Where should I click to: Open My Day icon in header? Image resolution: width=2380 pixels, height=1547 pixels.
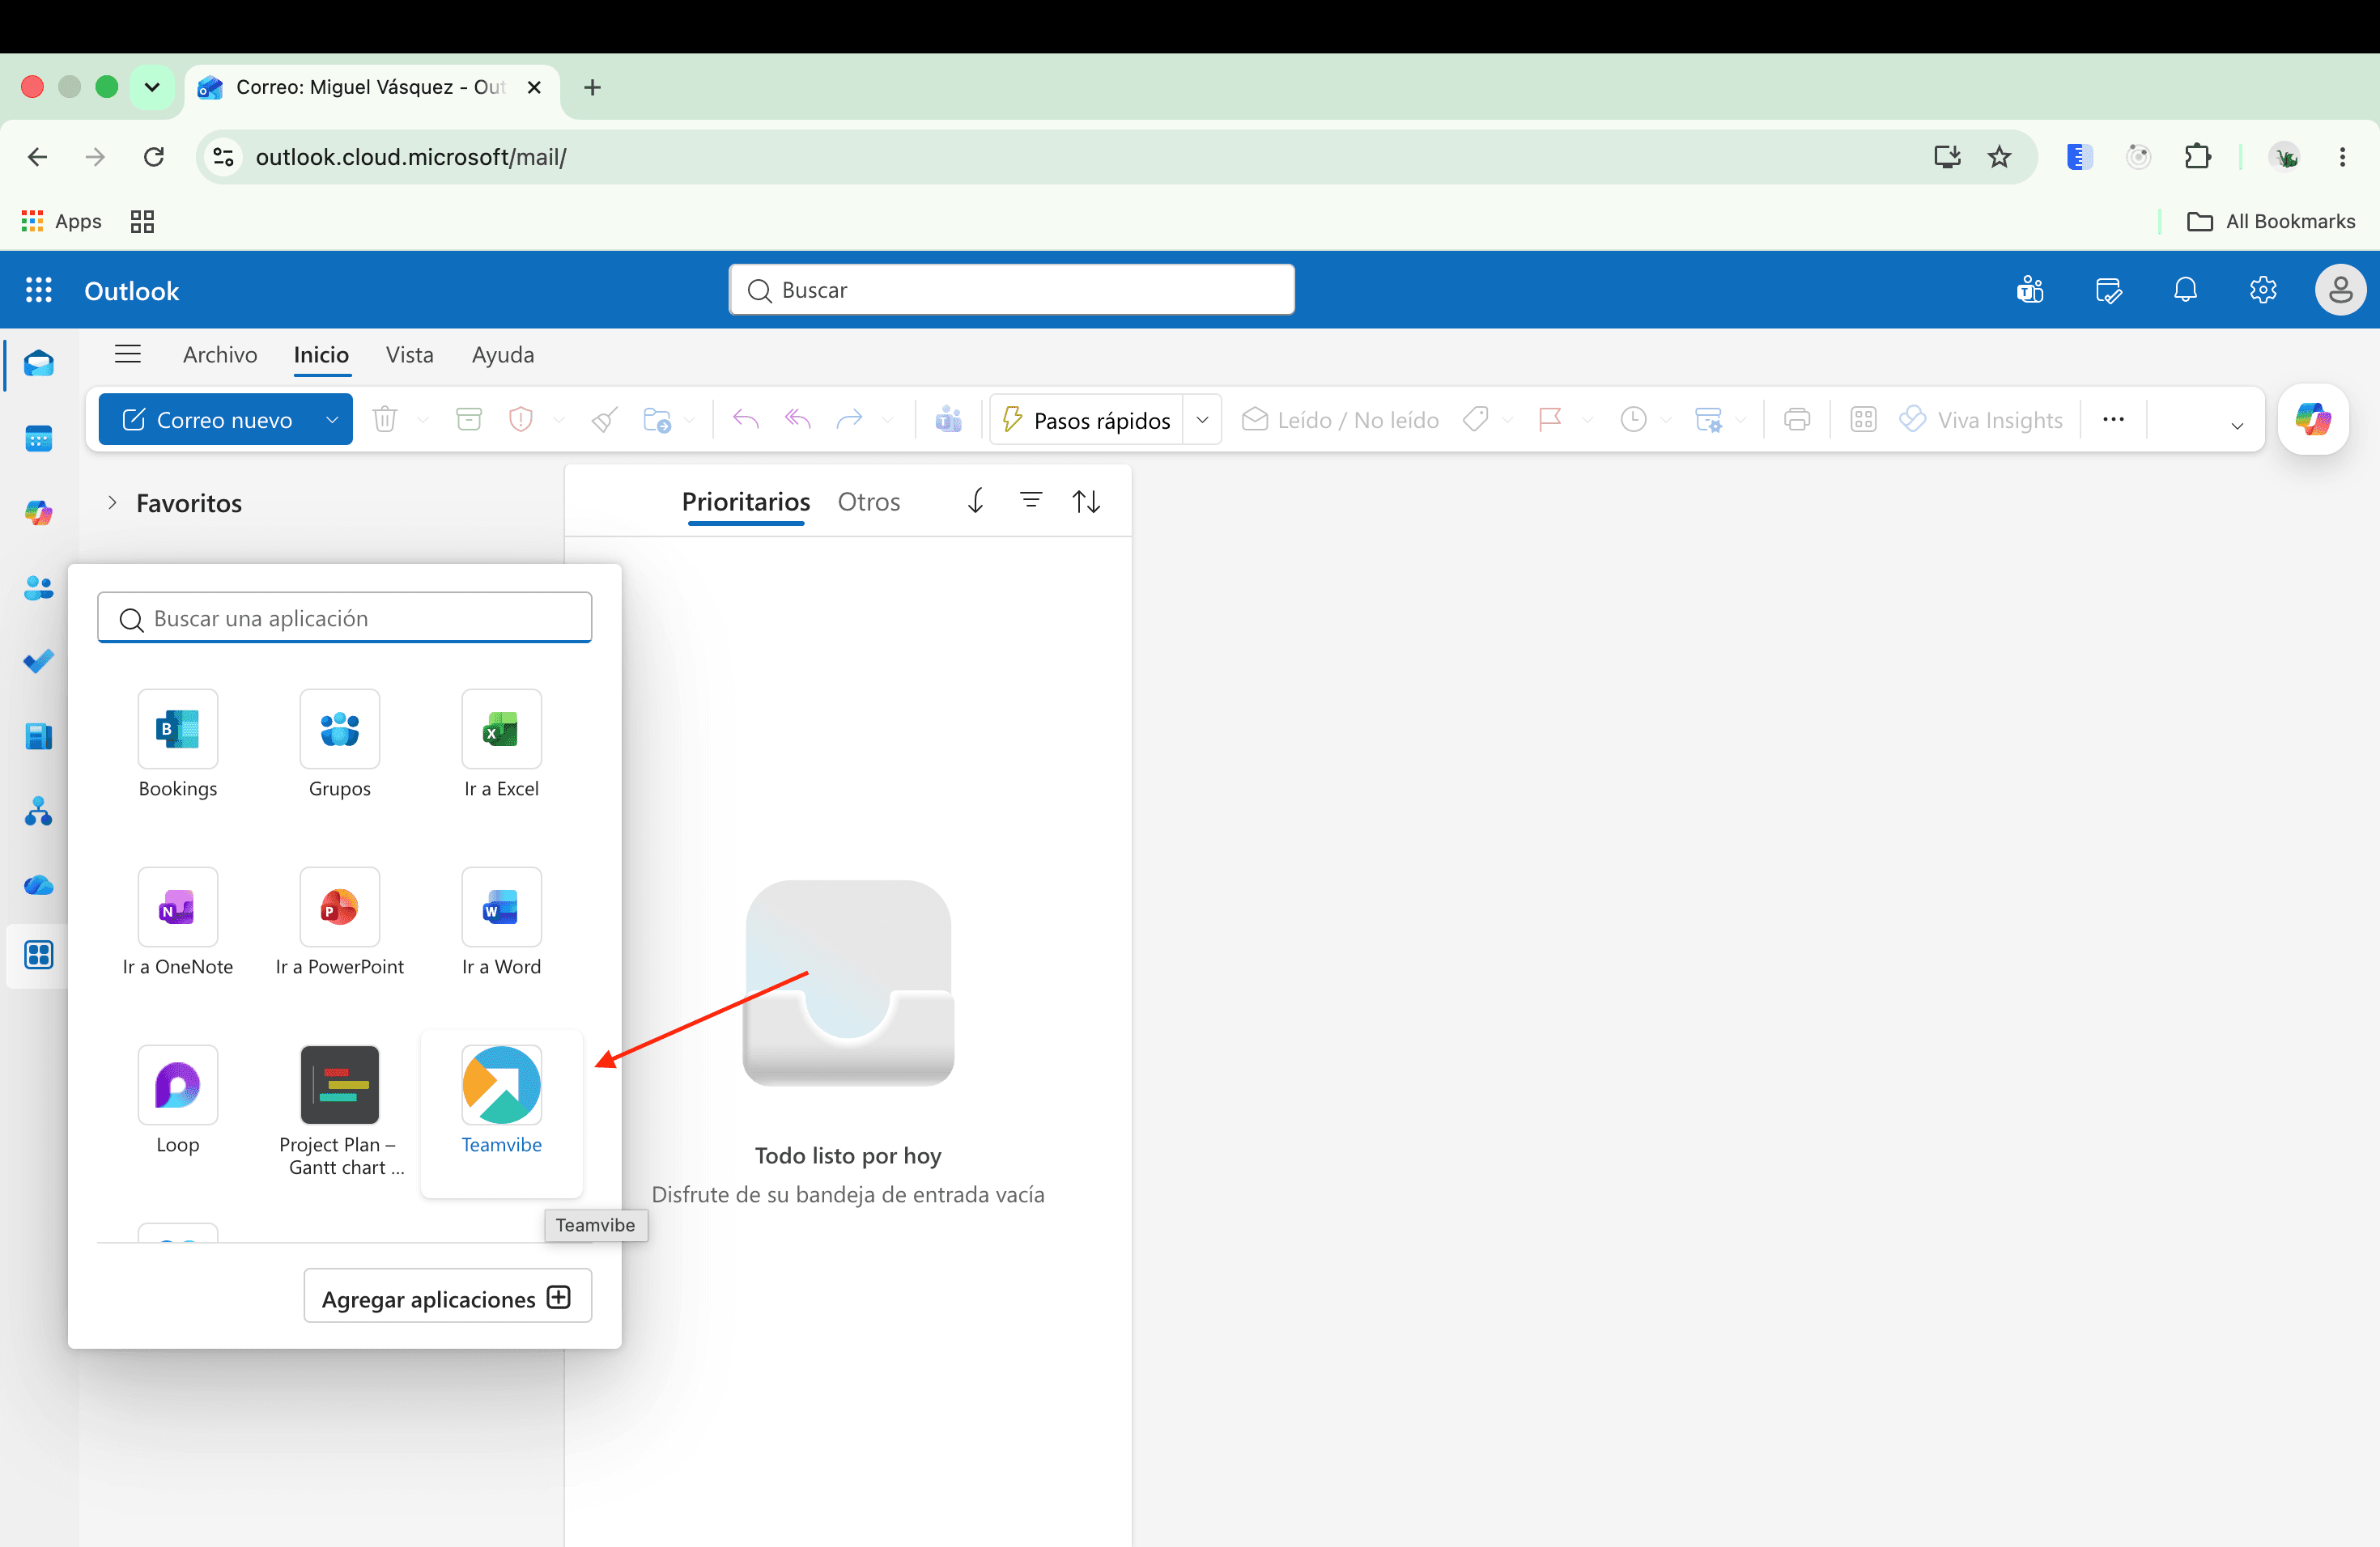point(2108,290)
